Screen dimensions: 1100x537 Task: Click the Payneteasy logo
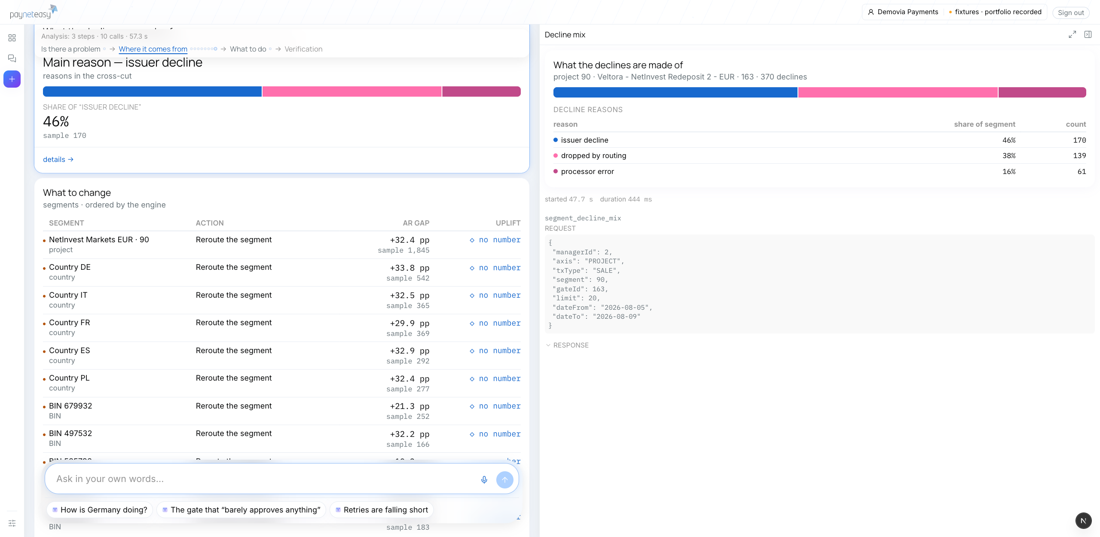pos(34,12)
